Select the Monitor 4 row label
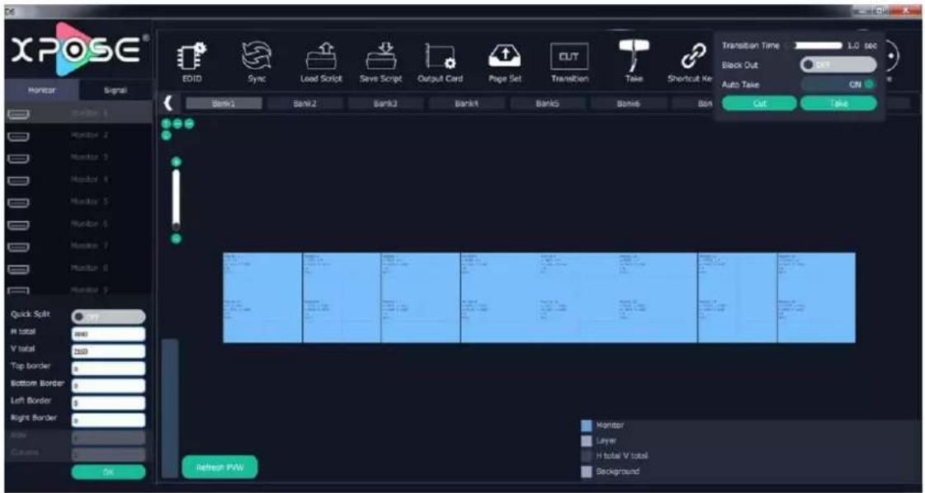The height and width of the screenshot is (493, 925). 90,179
